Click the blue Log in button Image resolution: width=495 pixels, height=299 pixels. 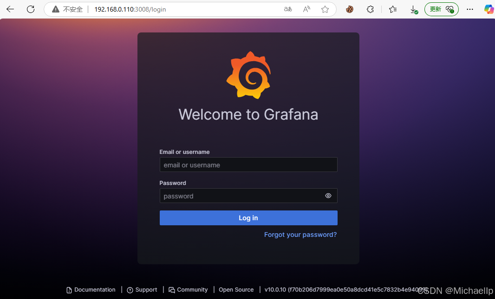pyautogui.click(x=248, y=218)
